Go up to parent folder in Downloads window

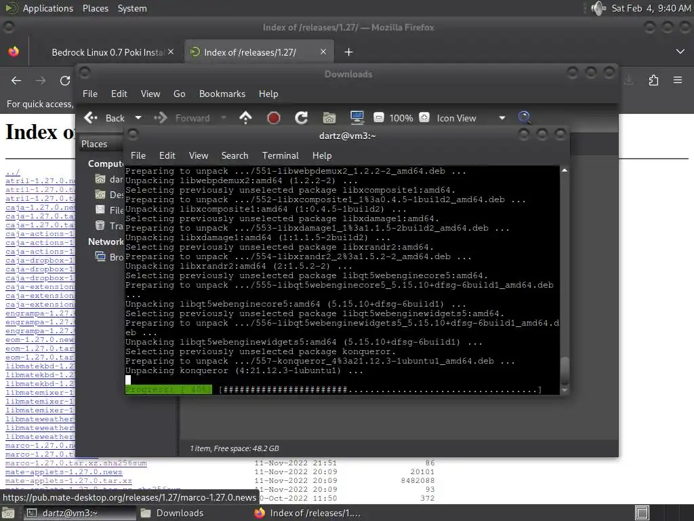pyautogui.click(x=245, y=118)
